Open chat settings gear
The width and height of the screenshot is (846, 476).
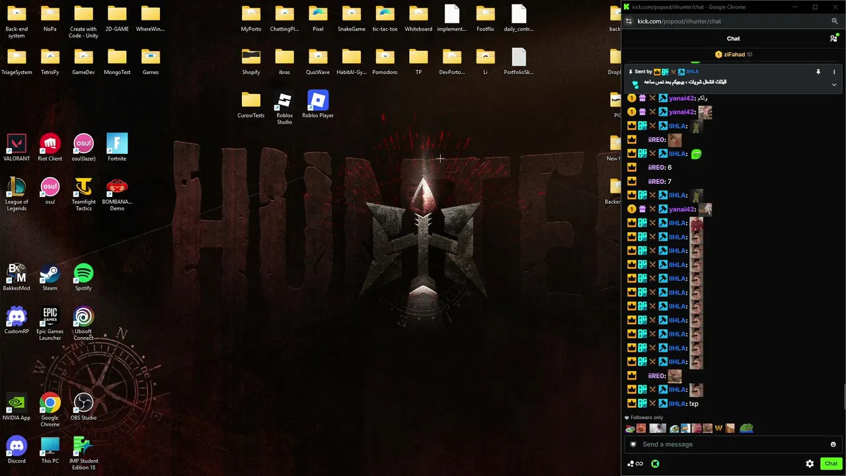point(810,463)
